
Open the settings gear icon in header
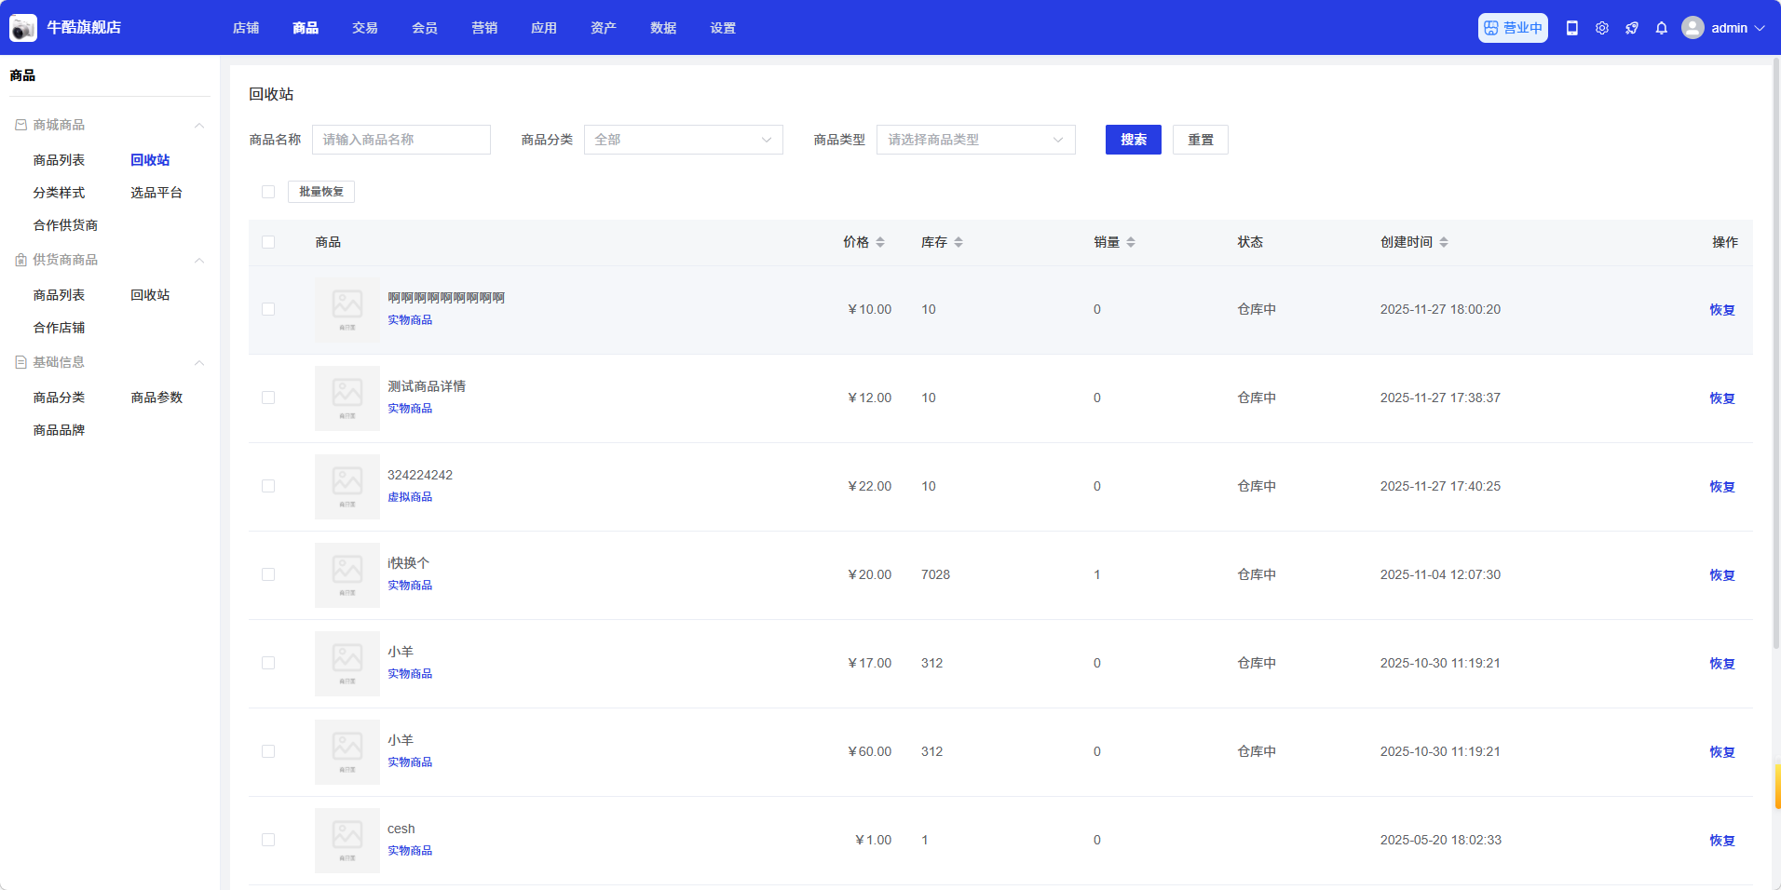point(1601,28)
